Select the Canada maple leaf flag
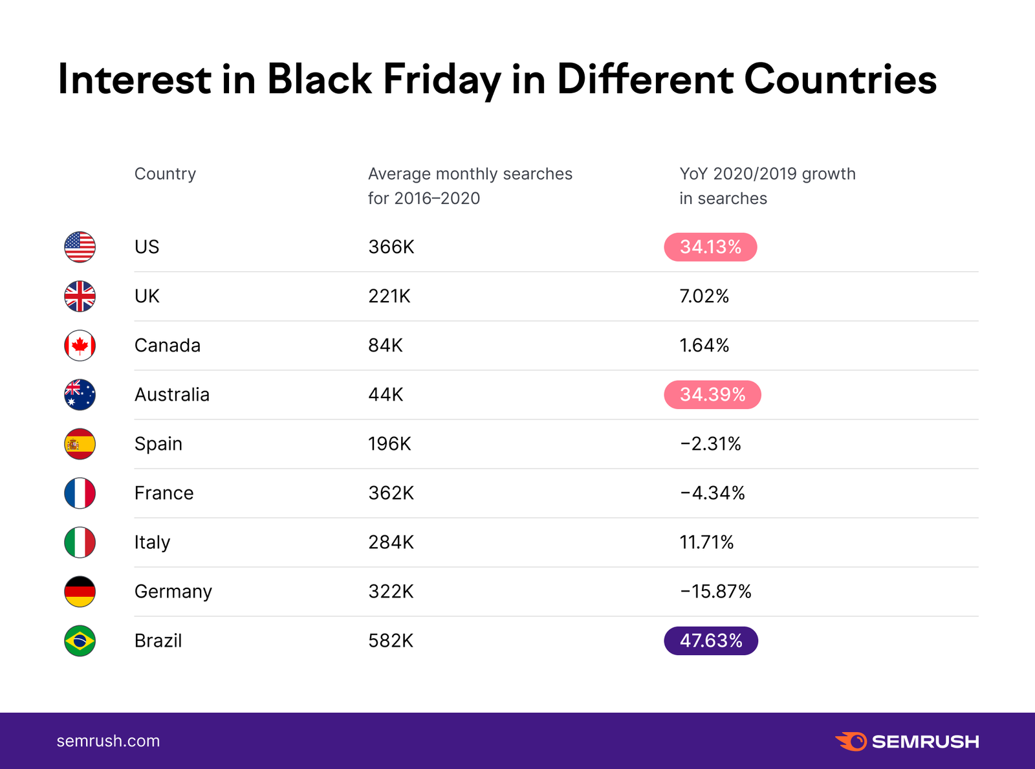This screenshot has width=1035, height=769. (x=80, y=345)
